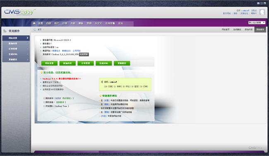The width and height of the screenshot is (269, 156).
Task: Click the 公司网站 group site link
Action: pos(77,51)
